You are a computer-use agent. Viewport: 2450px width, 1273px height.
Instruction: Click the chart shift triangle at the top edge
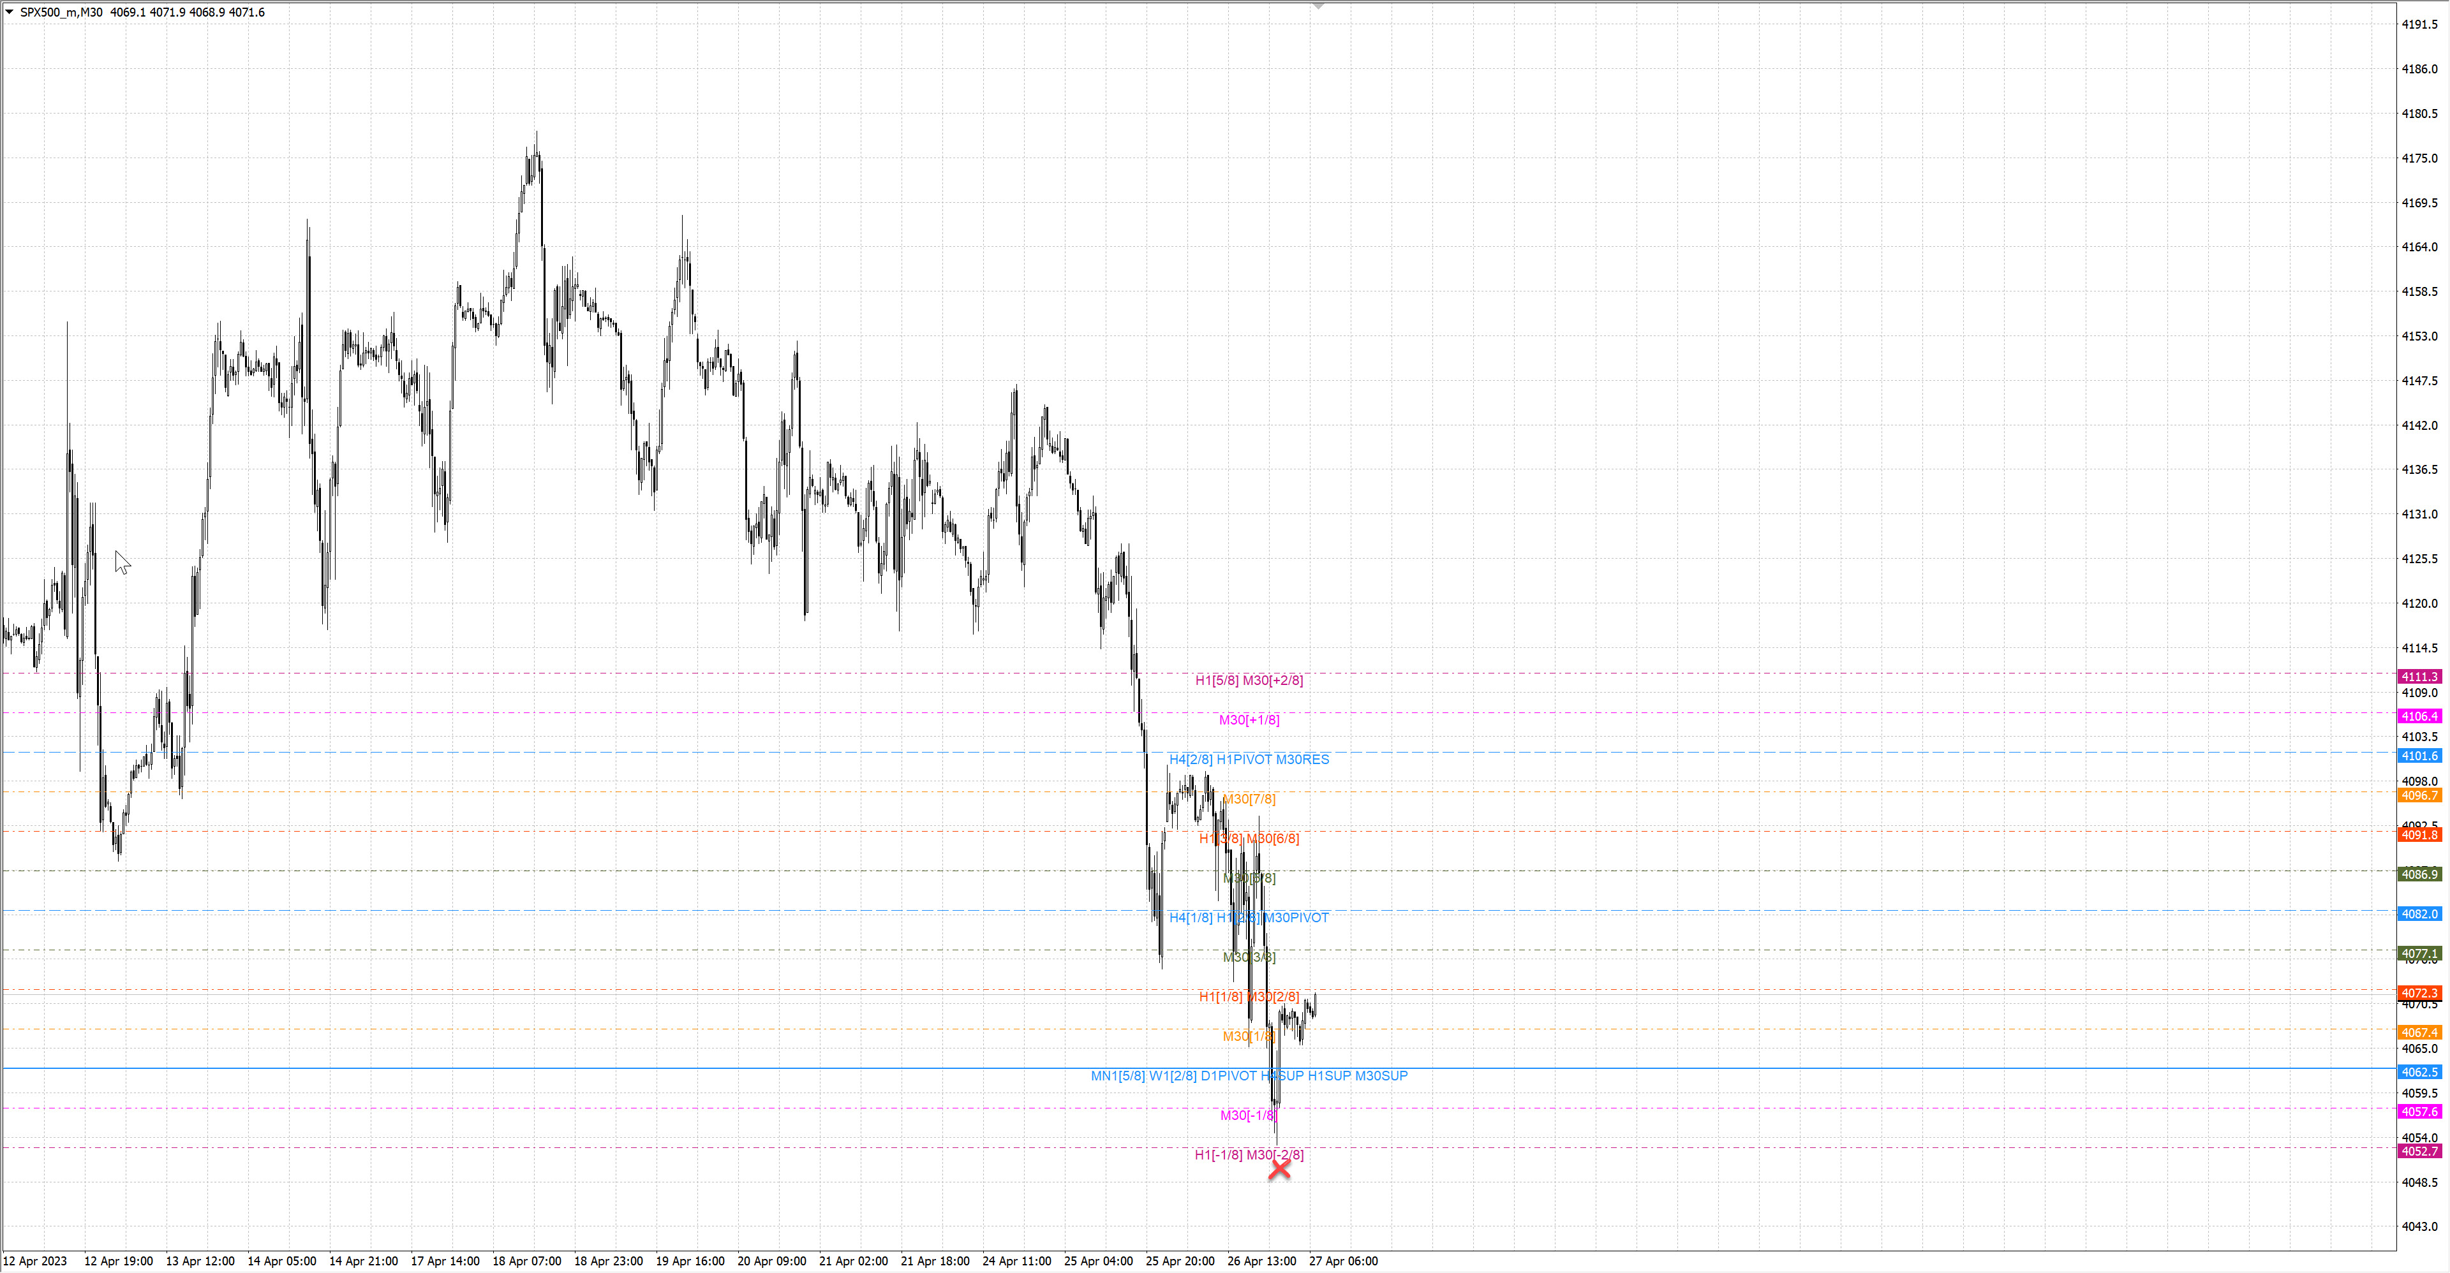coord(1318,6)
